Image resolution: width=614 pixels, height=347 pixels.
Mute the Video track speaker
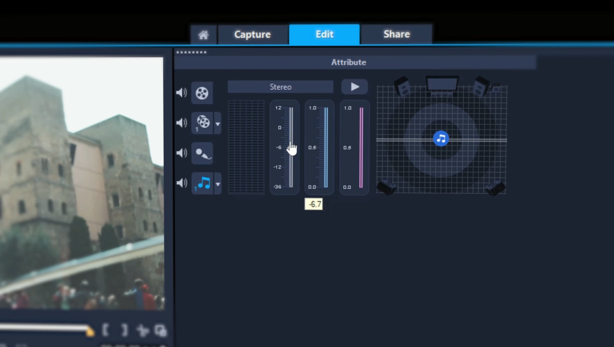[x=182, y=93]
